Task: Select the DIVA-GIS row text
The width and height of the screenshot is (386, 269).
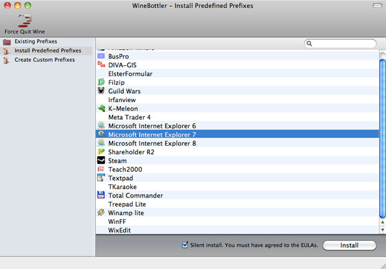Action: [x=123, y=65]
